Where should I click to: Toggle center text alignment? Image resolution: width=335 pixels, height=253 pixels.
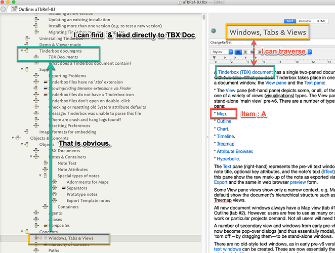click(x=245, y=52)
